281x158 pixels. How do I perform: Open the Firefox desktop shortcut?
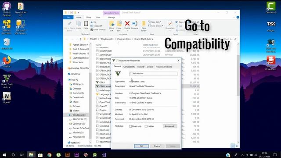[7, 62]
